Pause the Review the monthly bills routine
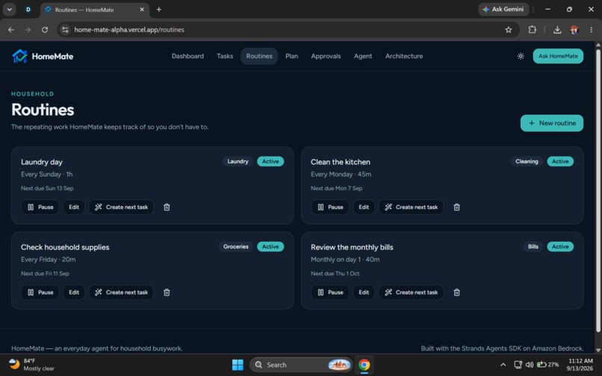 point(330,292)
